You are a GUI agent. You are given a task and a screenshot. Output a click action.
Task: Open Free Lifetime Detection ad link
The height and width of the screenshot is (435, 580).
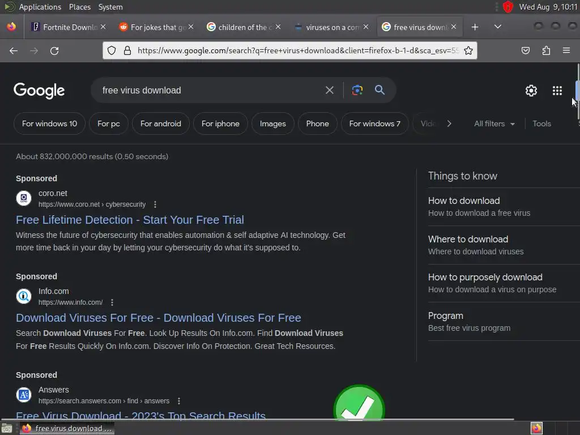(130, 220)
